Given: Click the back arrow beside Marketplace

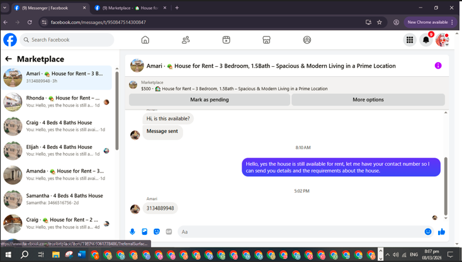Looking at the screenshot, I should (x=9, y=59).
